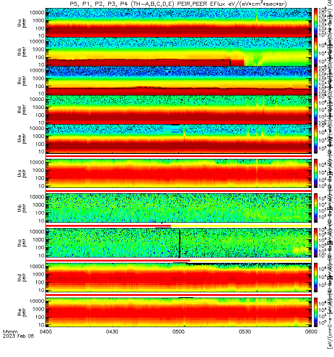334x357 pixels.
Task: Click the color scale bar beside thd peer
Action: (316, 109)
